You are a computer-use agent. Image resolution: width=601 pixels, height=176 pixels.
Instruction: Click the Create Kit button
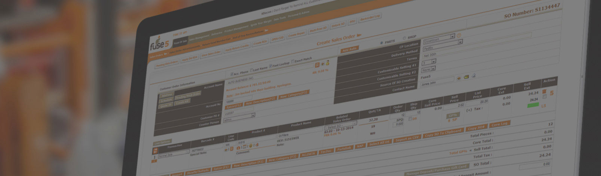[183, 102]
